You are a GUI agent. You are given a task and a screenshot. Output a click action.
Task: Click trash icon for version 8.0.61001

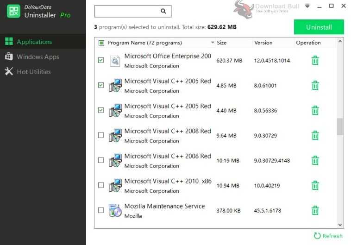(x=315, y=85)
